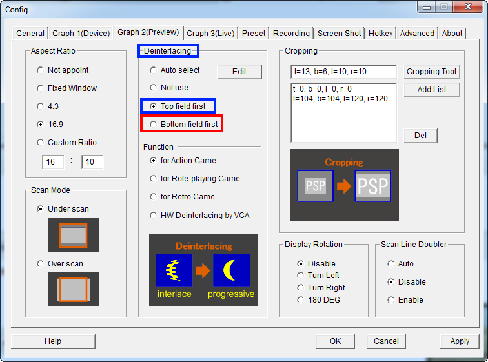Click the Del button
Screen dimensions: 488x362
click(420, 136)
